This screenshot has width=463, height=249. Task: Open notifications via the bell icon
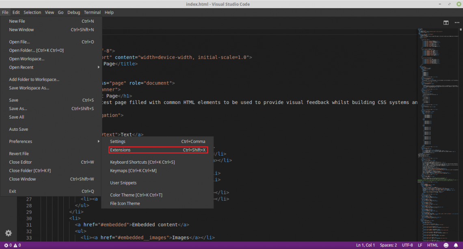tap(456, 245)
